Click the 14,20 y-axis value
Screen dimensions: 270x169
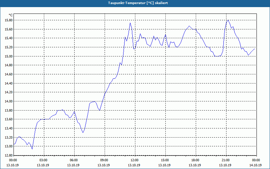pyautogui.click(x=9, y=92)
